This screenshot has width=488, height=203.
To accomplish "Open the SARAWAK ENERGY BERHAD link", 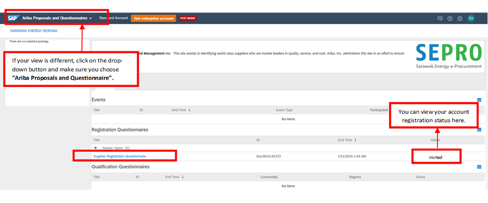I will [34, 31].
